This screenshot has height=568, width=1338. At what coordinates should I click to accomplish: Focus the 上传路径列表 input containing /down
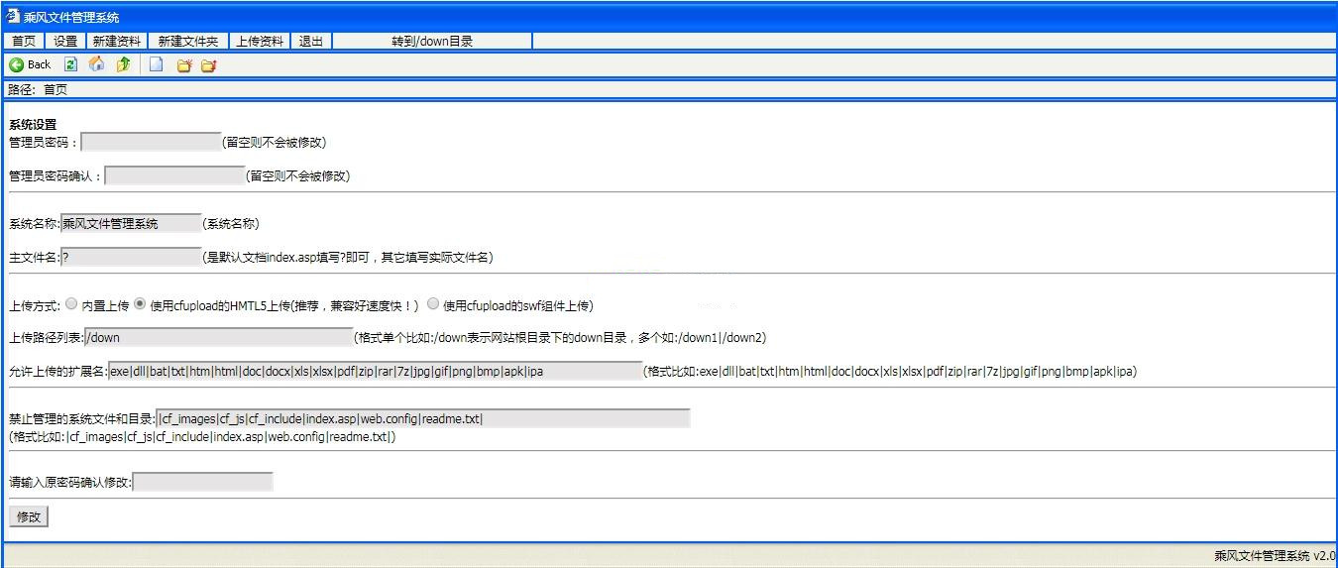coord(218,337)
